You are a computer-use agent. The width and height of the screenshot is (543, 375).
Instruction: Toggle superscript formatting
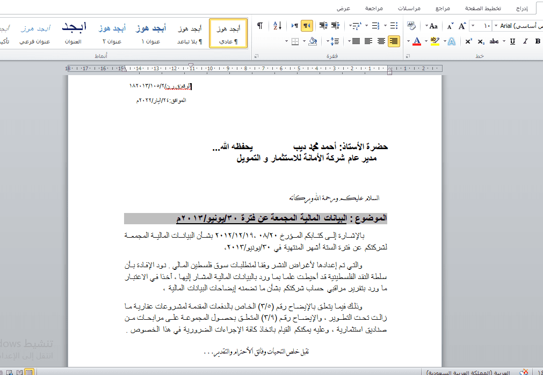tap(468, 41)
